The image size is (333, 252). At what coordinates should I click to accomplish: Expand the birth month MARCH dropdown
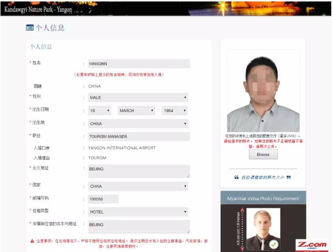(x=136, y=111)
